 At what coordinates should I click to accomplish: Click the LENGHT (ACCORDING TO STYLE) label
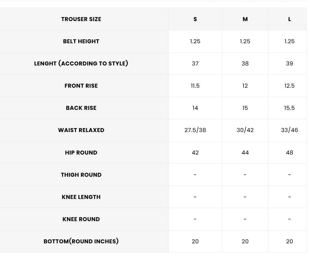[x=81, y=63]
